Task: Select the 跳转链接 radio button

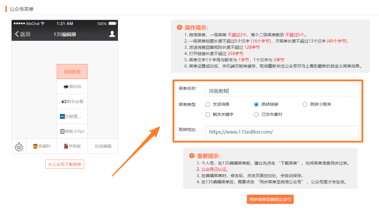Action: click(256, 104)
